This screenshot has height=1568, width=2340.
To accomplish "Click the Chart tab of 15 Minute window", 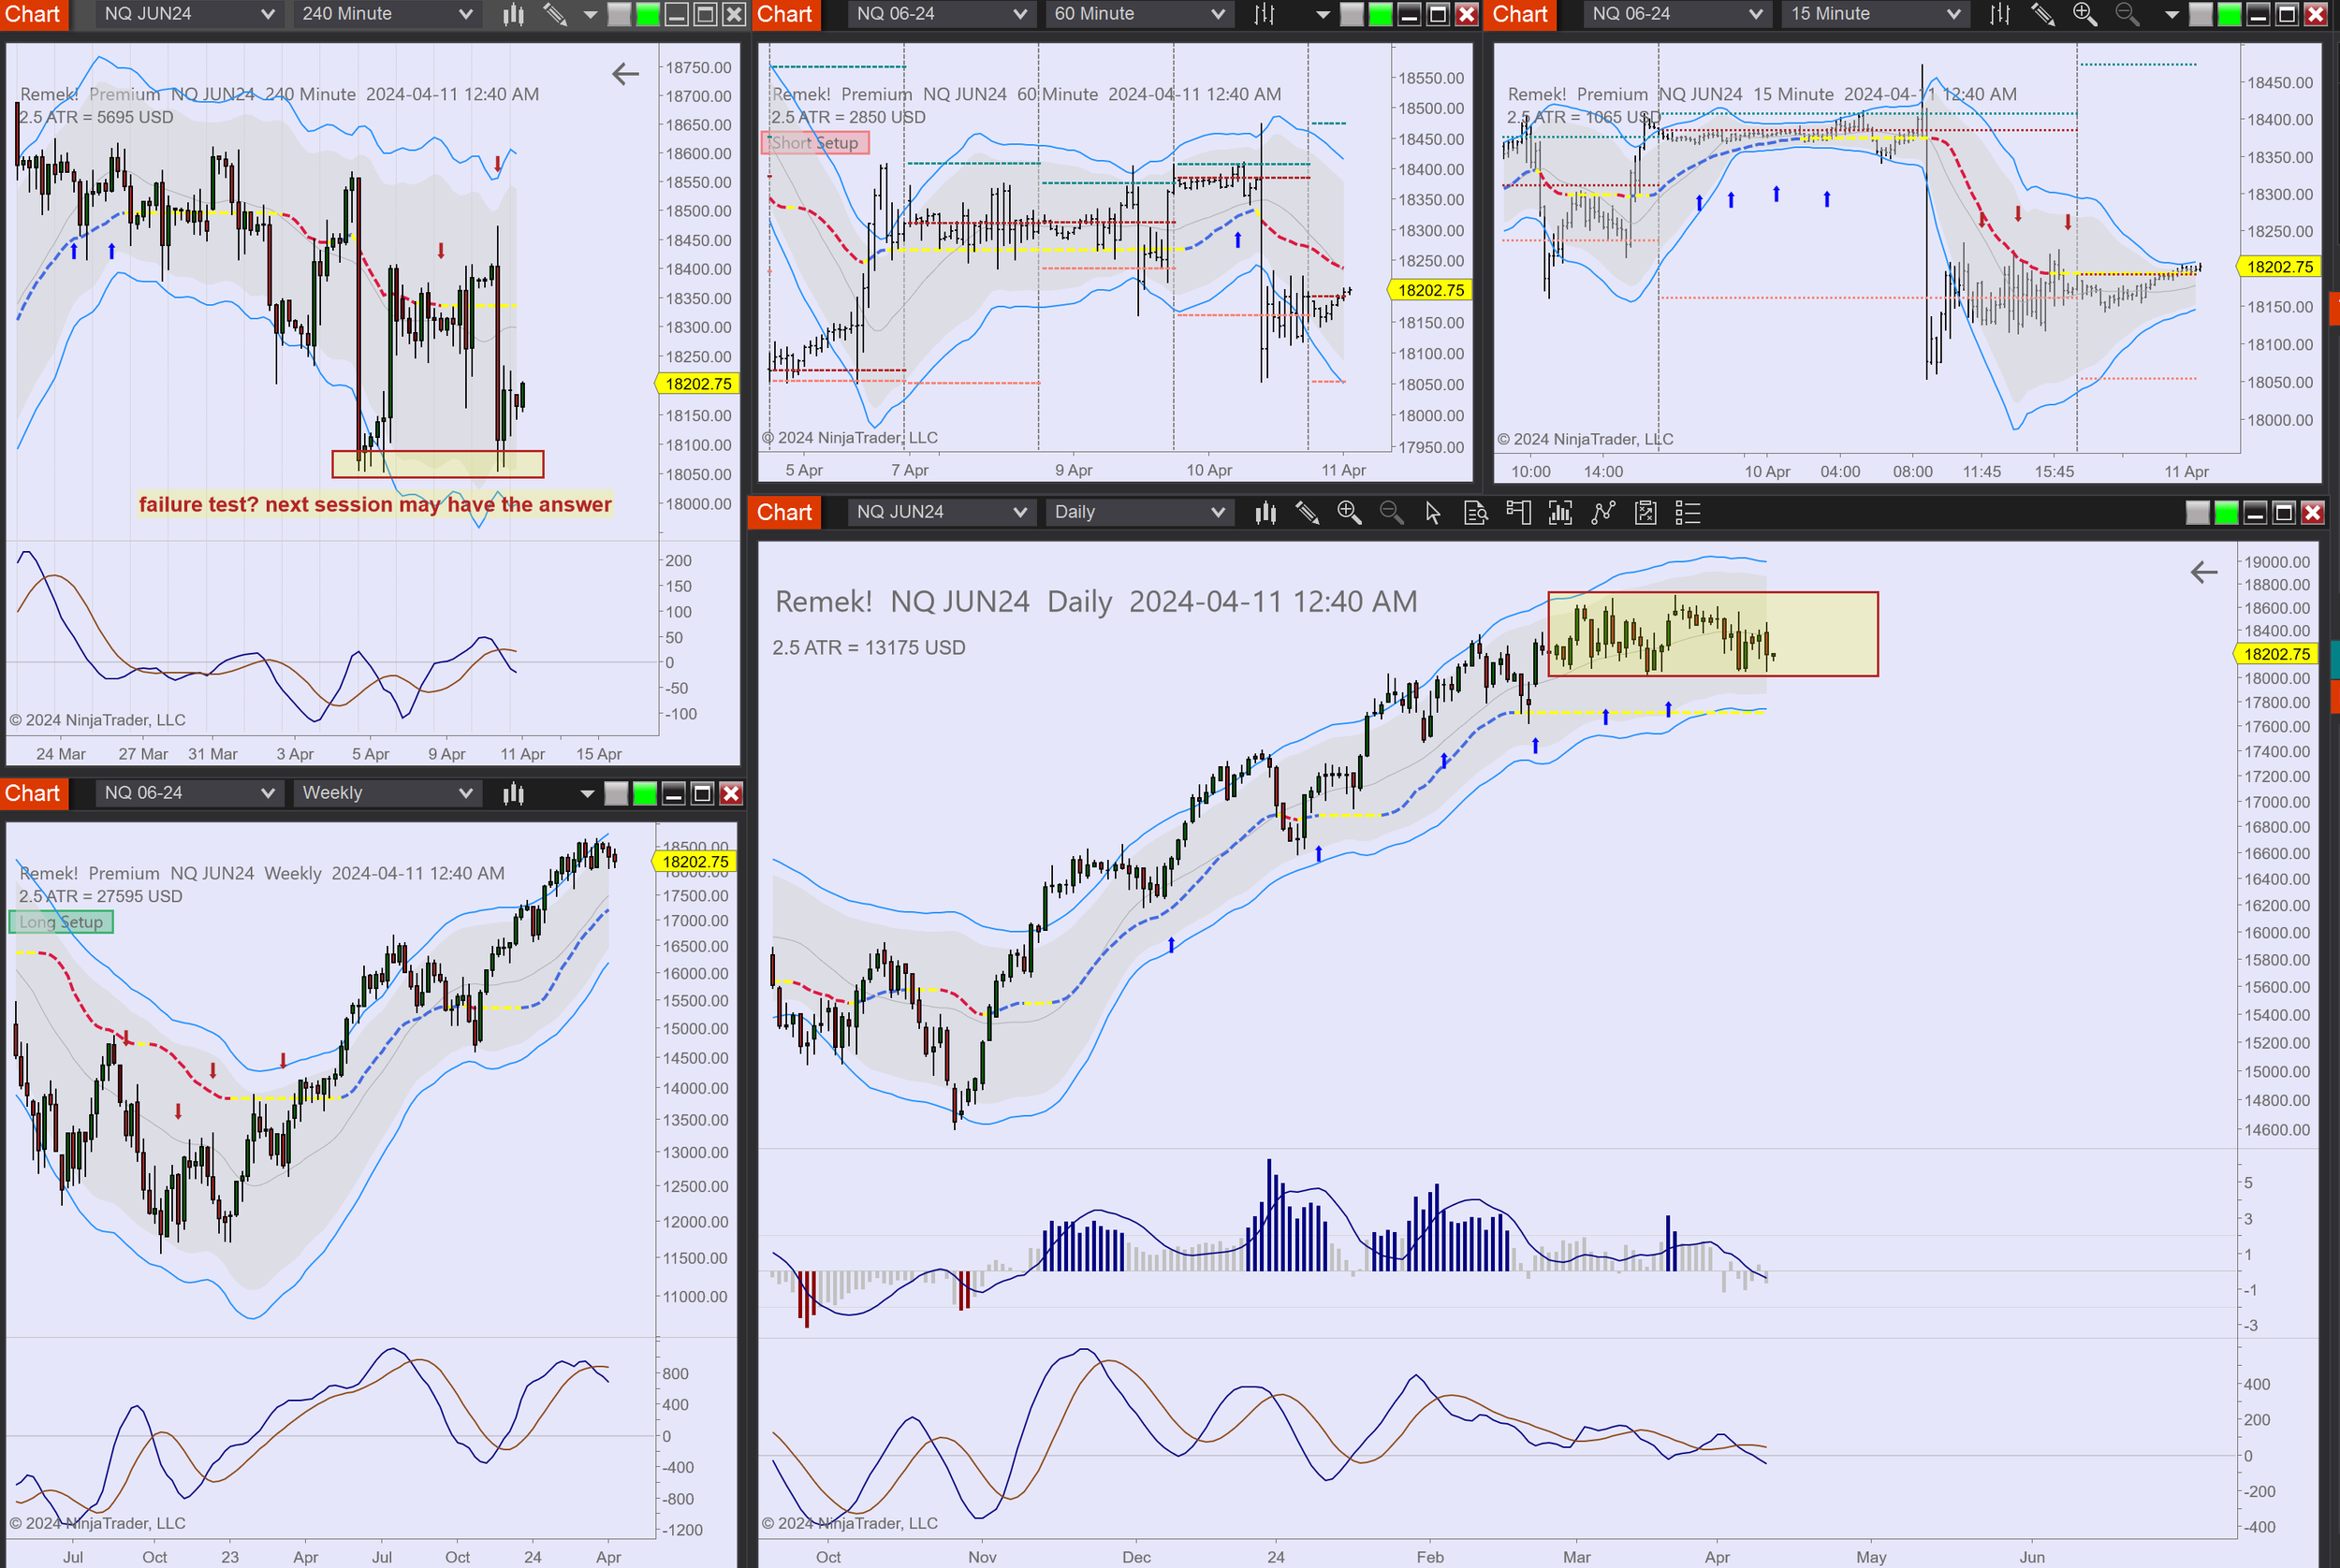I will point(1520,14).
